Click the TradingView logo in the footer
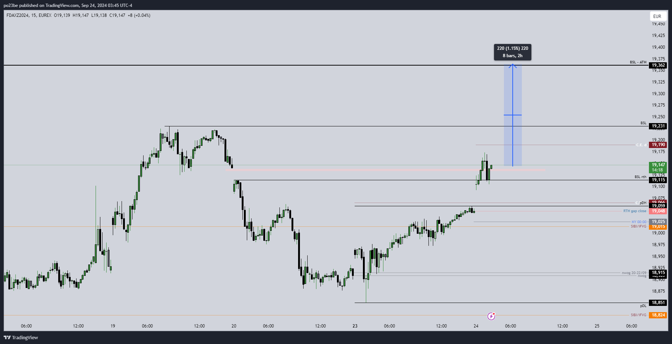Viewport: 672px width, 344px height. [21, 337]
